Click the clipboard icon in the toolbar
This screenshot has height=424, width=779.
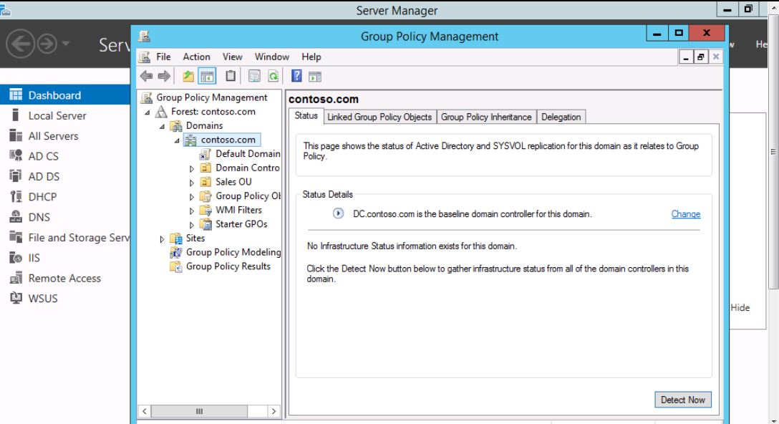(x=231, y=74)
